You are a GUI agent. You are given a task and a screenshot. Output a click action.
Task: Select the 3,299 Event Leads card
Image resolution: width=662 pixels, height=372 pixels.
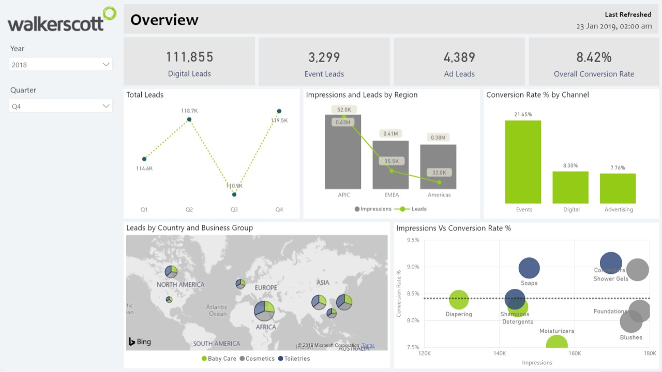324,61
